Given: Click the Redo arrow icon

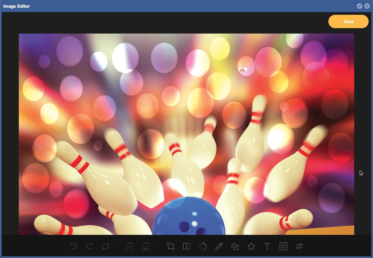Looking at the screenshot, I should click(90, 246).
